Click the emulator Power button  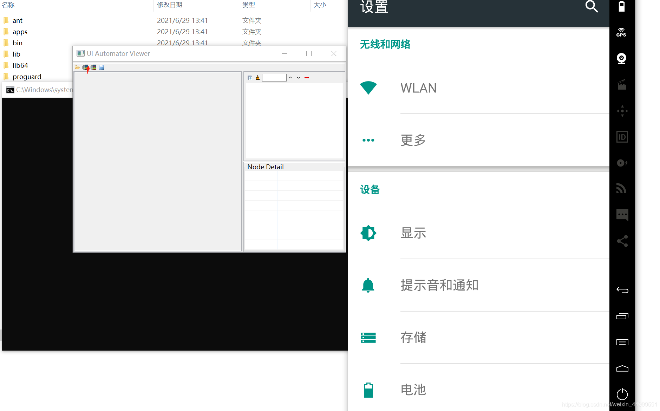622,394
